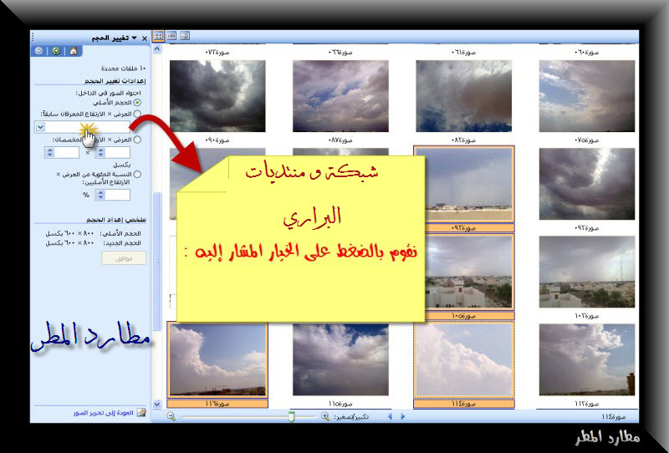Select percentage of original size radio option
669x453 pixels.
pyautogui.click(x=137, y=174)
